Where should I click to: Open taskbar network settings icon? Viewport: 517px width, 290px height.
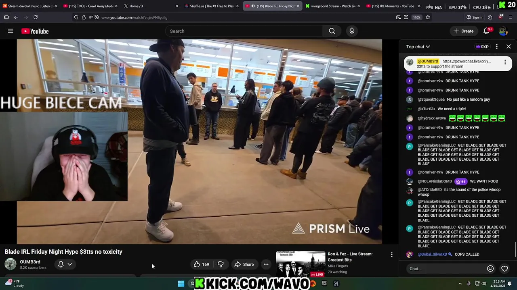tap(477, 284)
